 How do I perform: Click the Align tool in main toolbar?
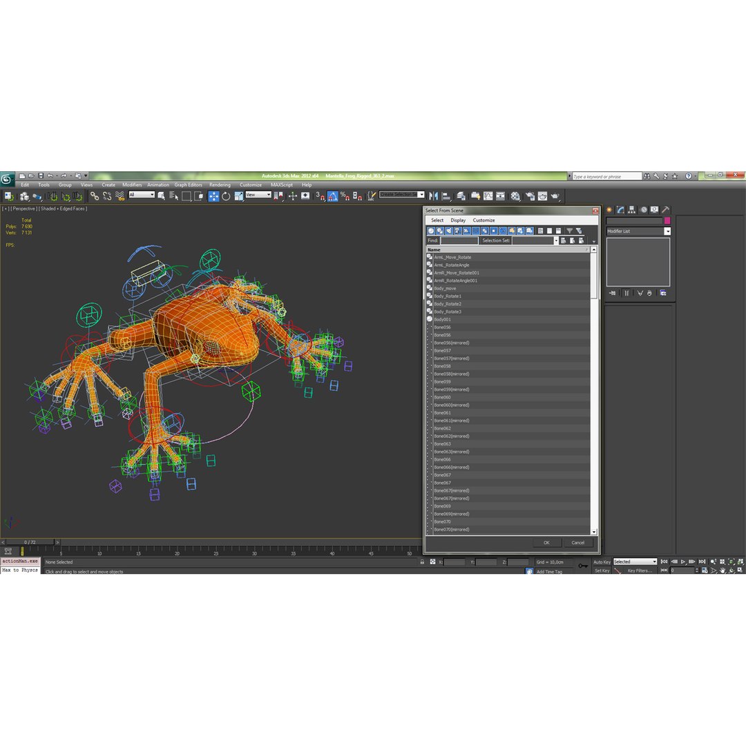pyautogui.click(x=446, y=196)
